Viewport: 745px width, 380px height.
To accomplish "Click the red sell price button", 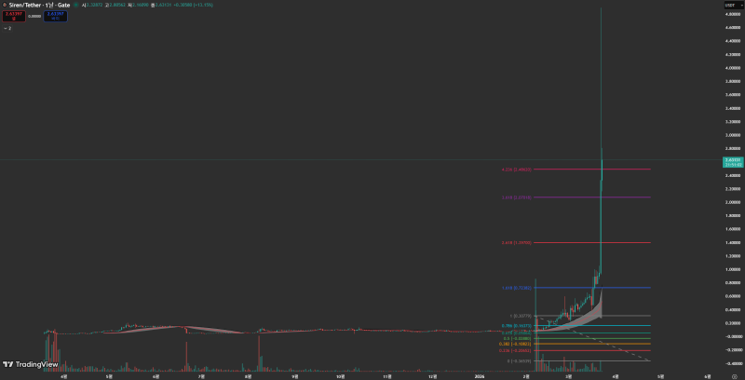I will (13, 16).
